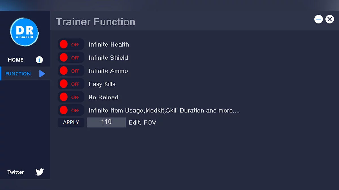Toggle Infinite Item Usage option
The width and height of the screenshot is (339, 190).
pos(71,110)
